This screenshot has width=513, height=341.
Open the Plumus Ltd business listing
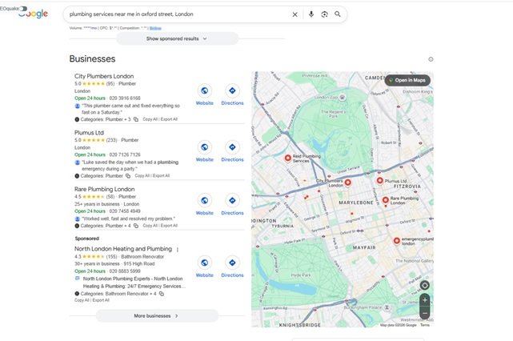pyautogui.click(x=89, y=133)
